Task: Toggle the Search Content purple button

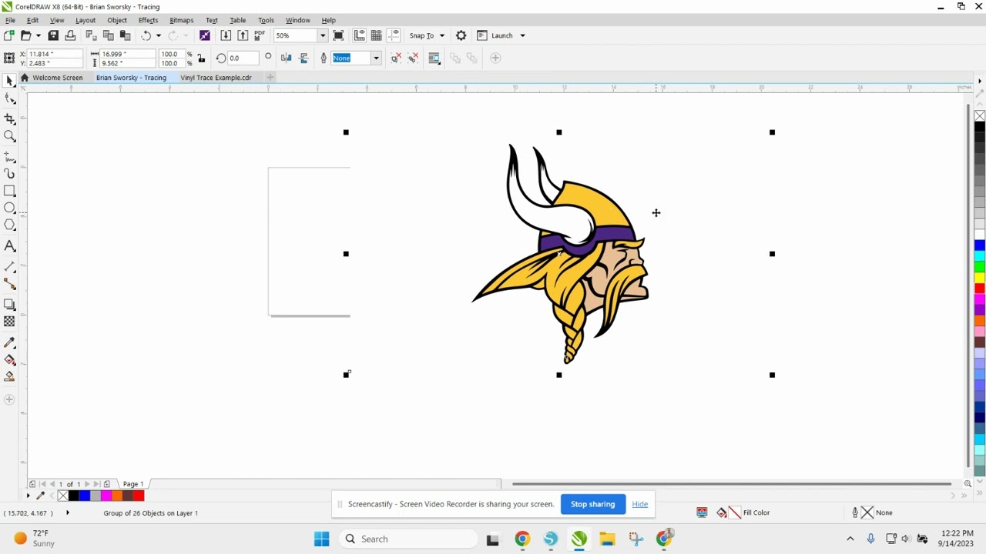Action: tap(205, 35)
